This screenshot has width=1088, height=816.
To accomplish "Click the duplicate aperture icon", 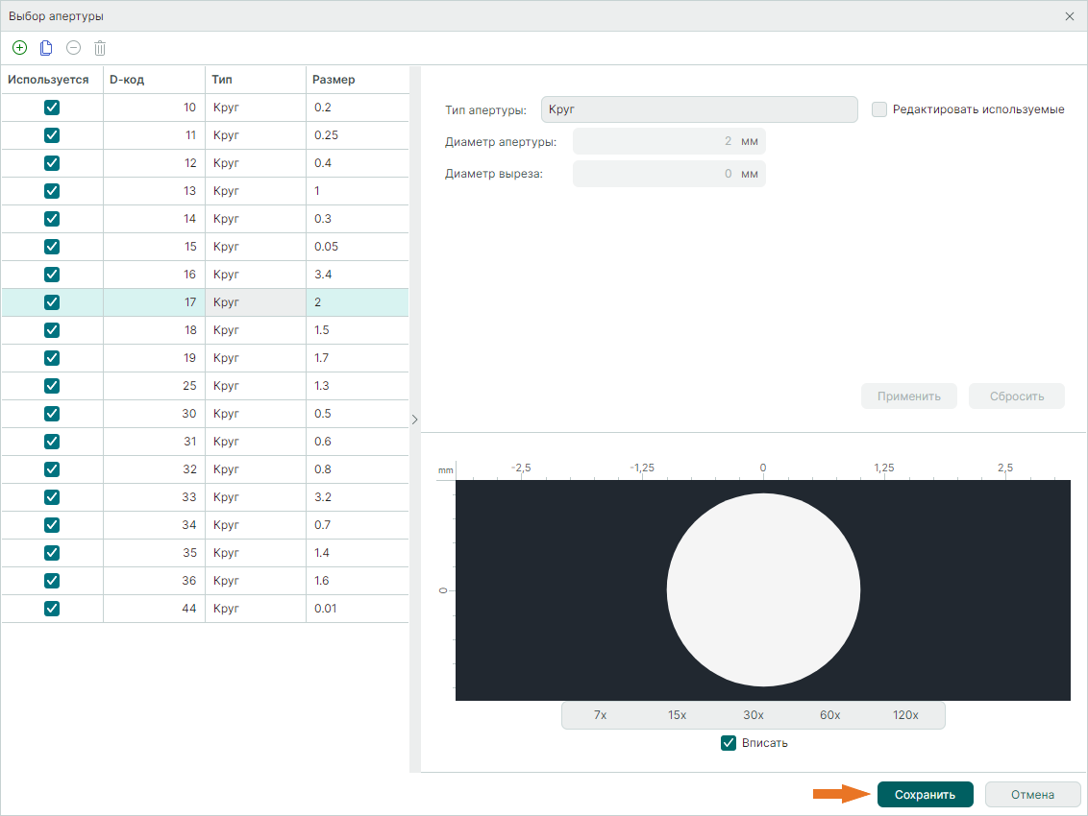I will tap(46, 47).
